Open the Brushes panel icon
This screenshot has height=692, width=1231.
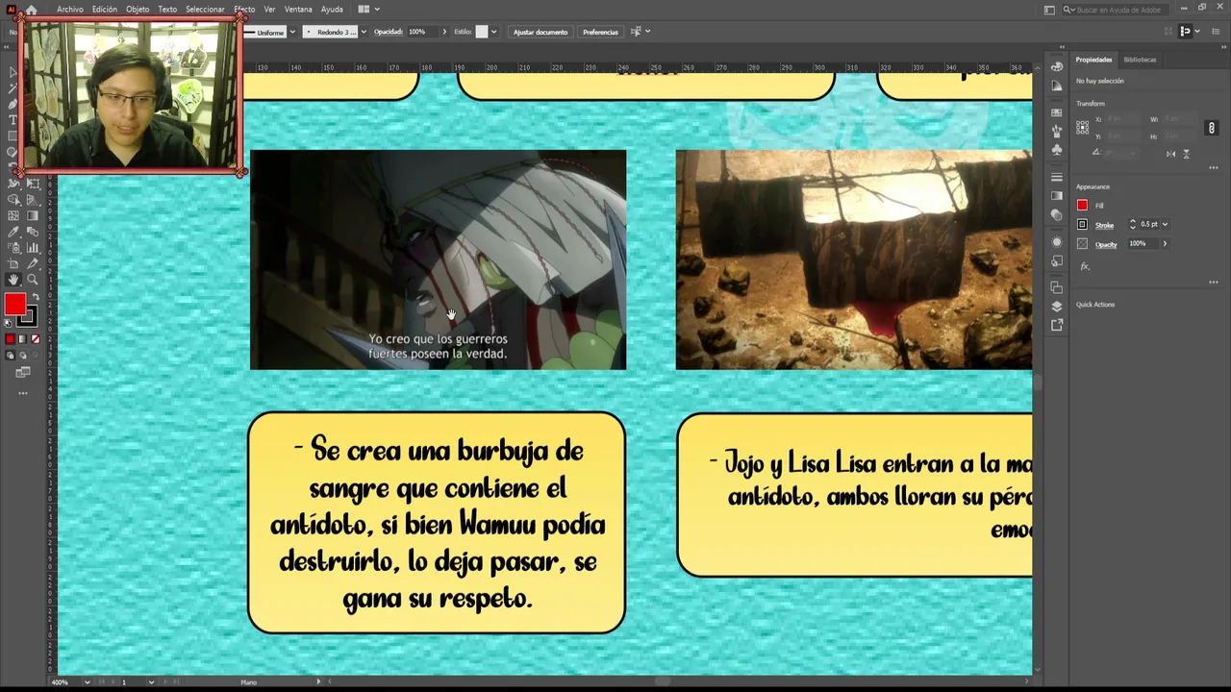click(x=1057, y=131)
